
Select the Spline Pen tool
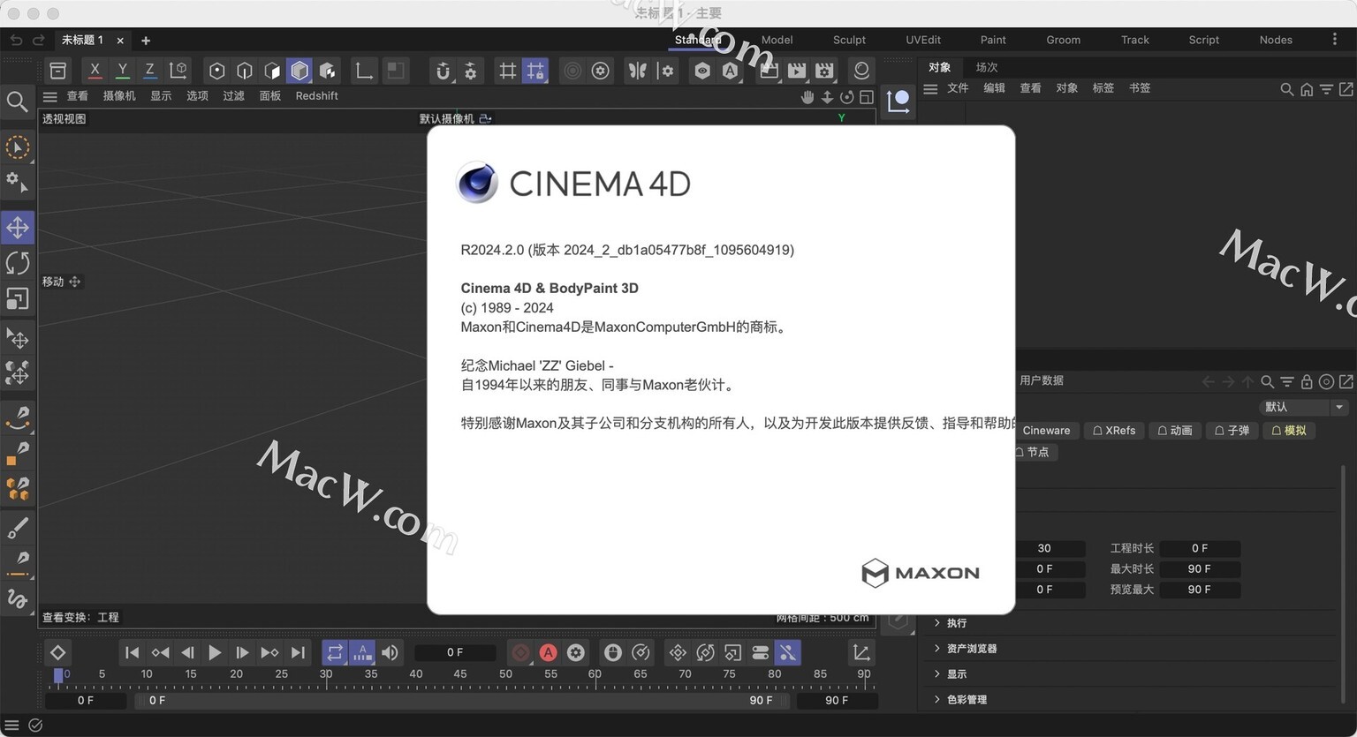click(18, 417)
